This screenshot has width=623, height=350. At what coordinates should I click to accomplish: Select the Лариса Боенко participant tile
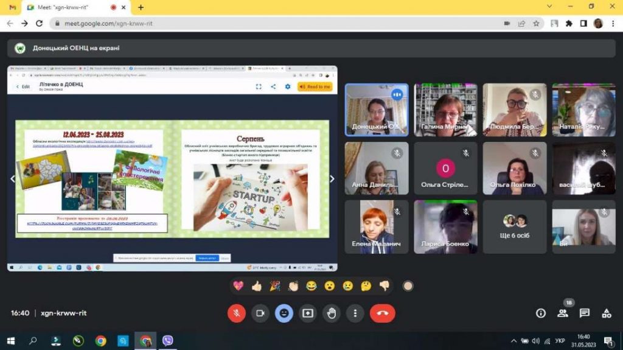pyautogui.click(x=445, y=226)
